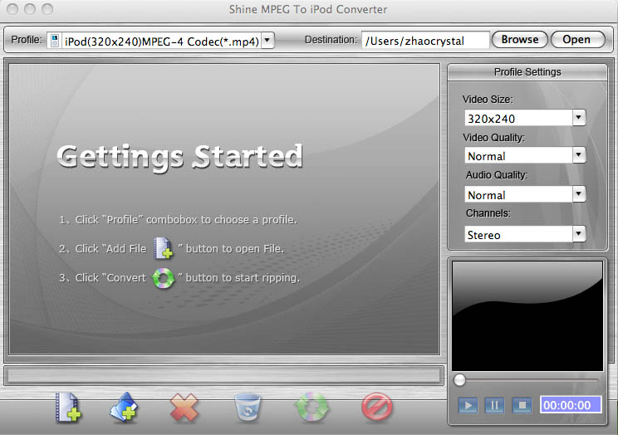Click the Convert disc icon in step 3 instructions
Viewport: 618px width, 435px height.
pos(163,278)
